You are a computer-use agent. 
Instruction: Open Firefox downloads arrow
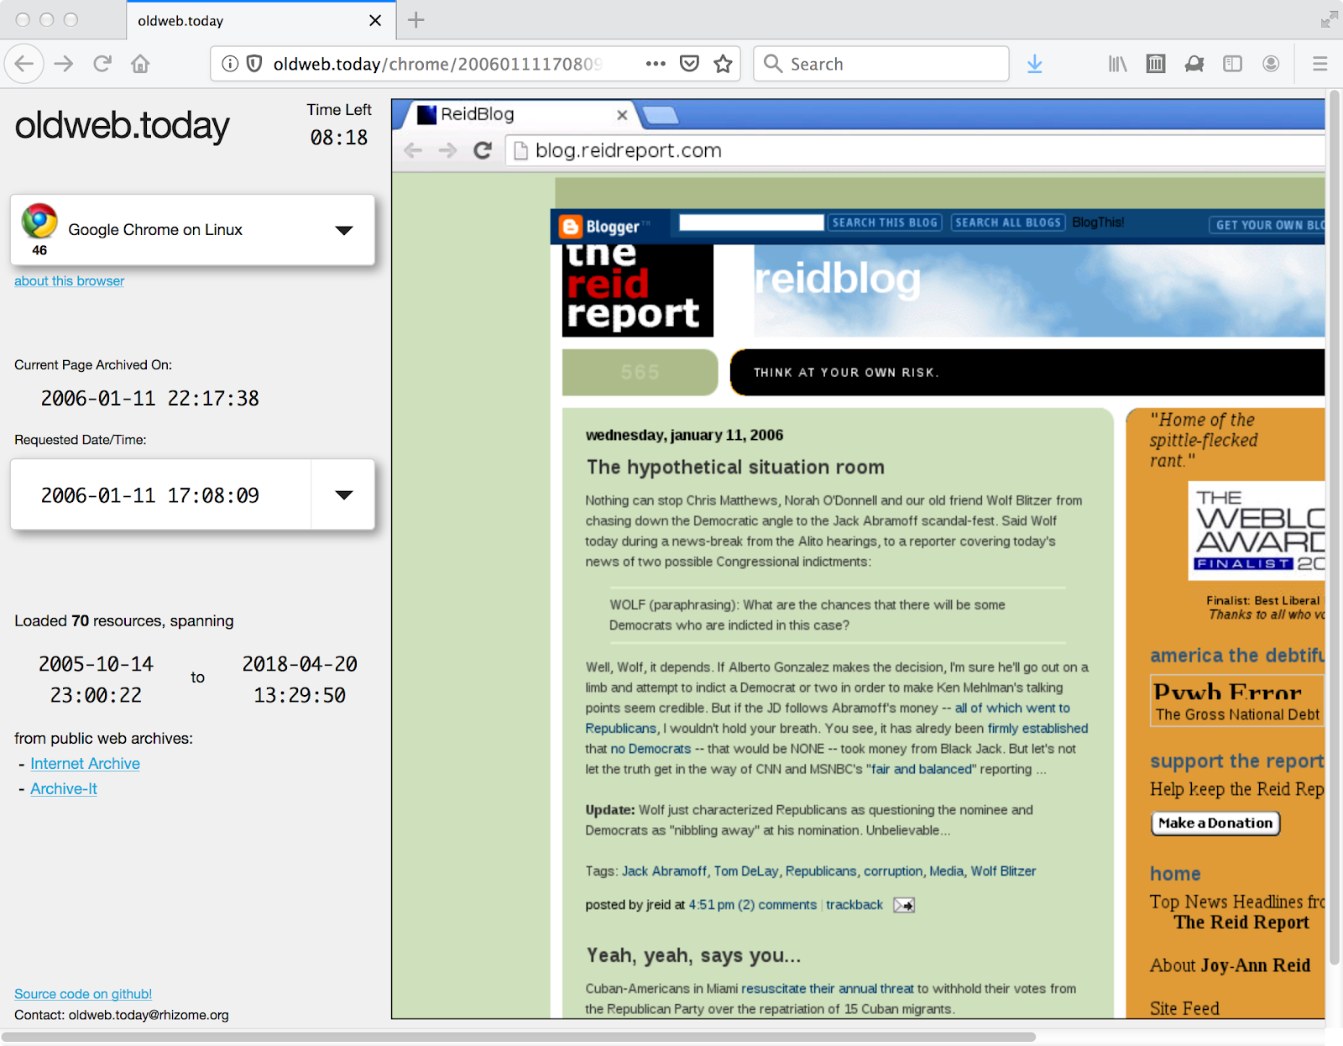[x=1035, y=64]
